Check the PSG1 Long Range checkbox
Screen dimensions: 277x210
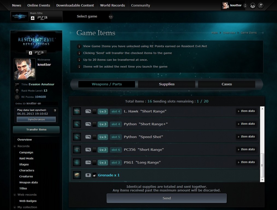click(95, 162)
